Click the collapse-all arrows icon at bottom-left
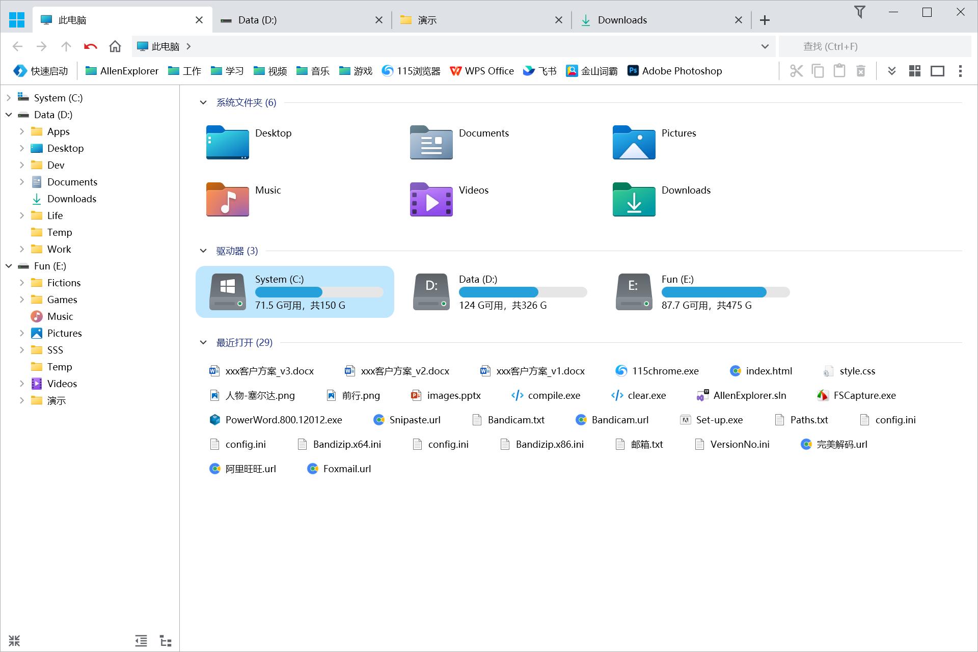Viewport: 978px width, 652px height. [14, 641]
